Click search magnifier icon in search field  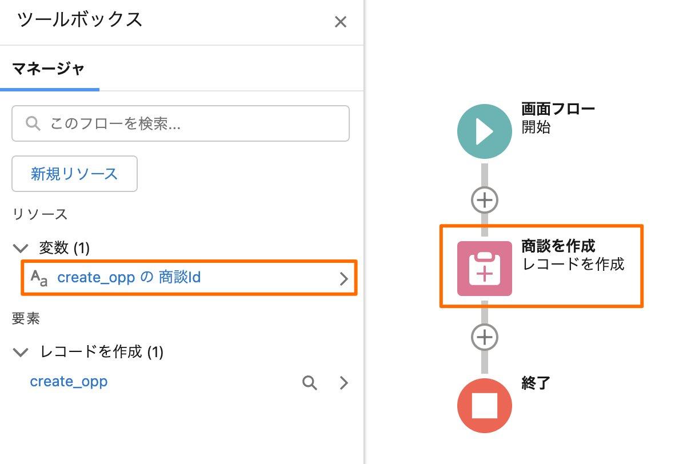(33, 123)
